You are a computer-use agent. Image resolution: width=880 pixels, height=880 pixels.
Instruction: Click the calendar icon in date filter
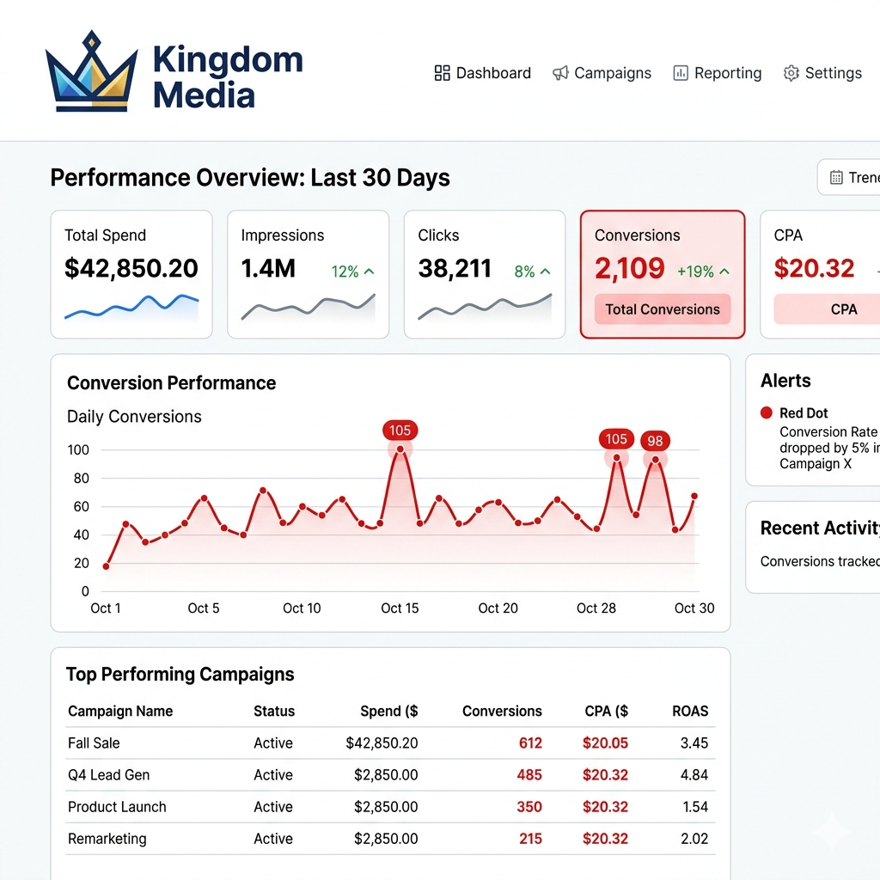coord(836,178)
